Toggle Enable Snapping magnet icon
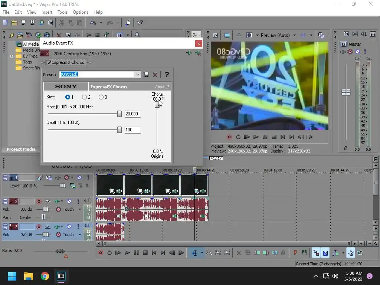Image resolution: width=380 pixels, height=285 pixels. tap(316, 253)
